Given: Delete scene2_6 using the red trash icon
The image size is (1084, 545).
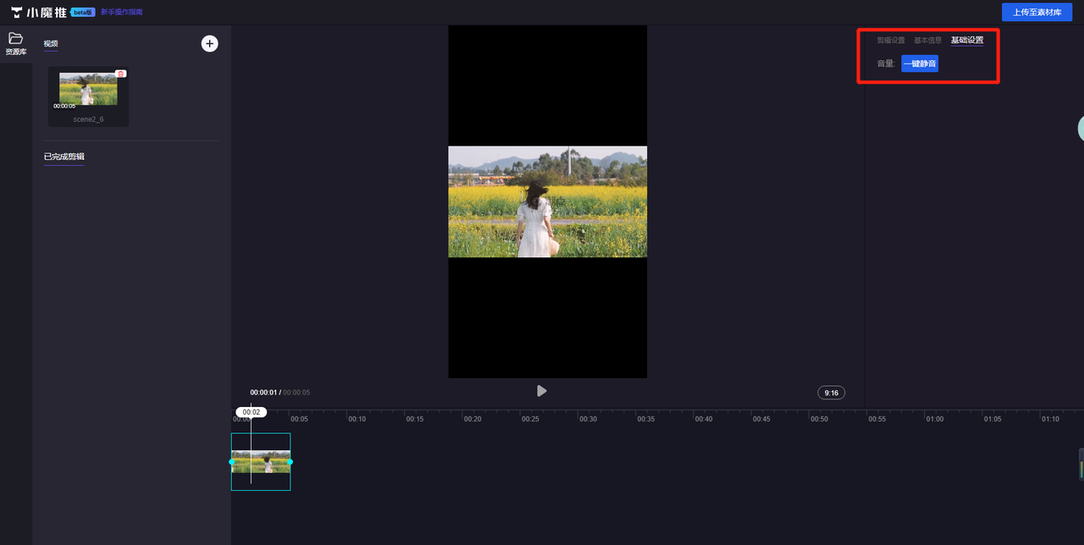Looking at the screenshot, I should pyautogui.click(x=121, y=74).
